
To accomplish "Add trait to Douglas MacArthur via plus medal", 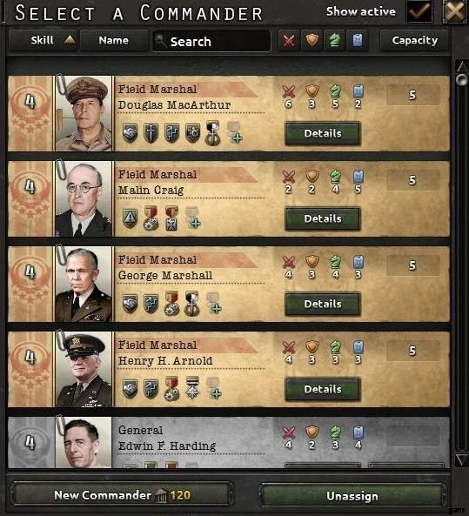I will point(234,132).
